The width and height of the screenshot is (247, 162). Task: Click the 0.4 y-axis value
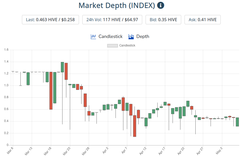(x=6, y=121)
